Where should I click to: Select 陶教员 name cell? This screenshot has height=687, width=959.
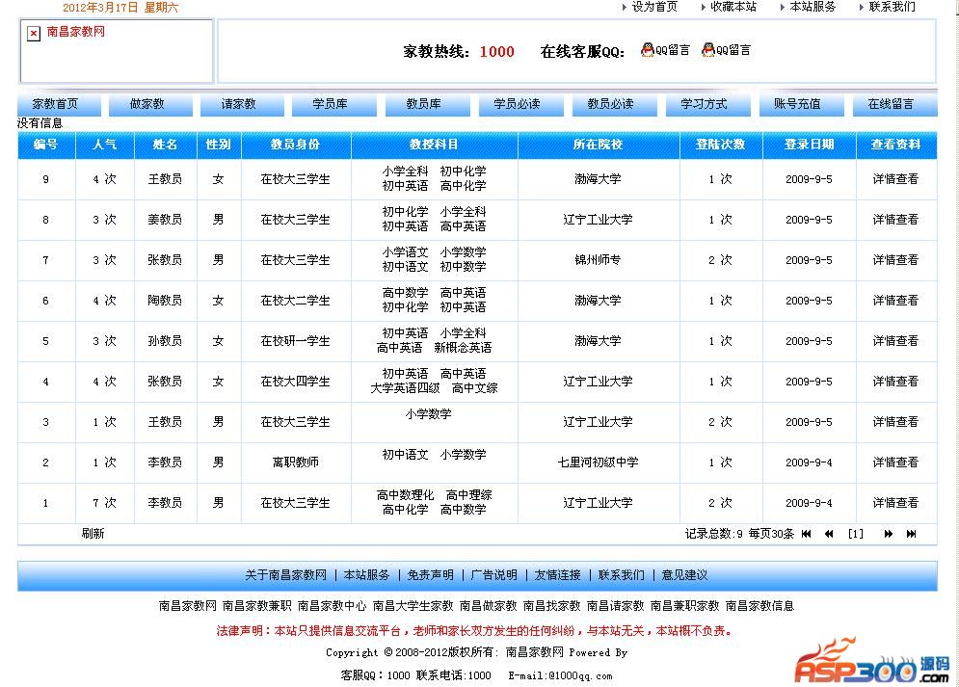pyautogui.click(x=165, y=301)
